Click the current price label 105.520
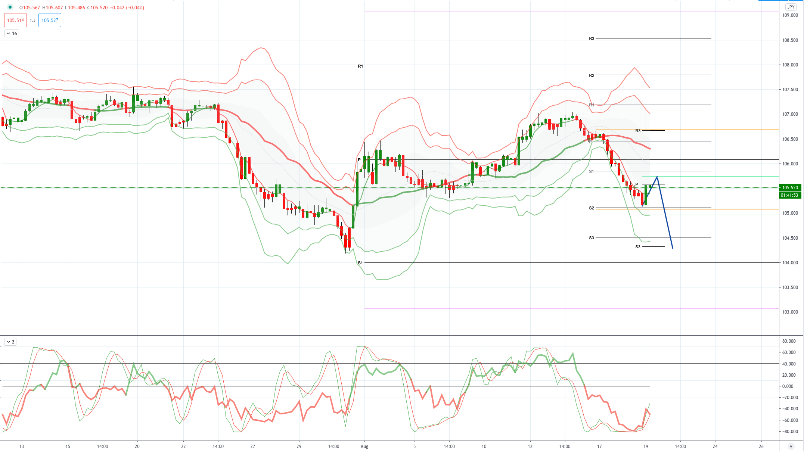804x451 pixels. [790, 188]
